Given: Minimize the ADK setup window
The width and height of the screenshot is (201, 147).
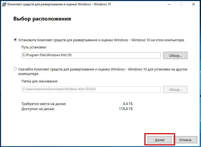Looking at the screenshot, I should click(169, 4).
